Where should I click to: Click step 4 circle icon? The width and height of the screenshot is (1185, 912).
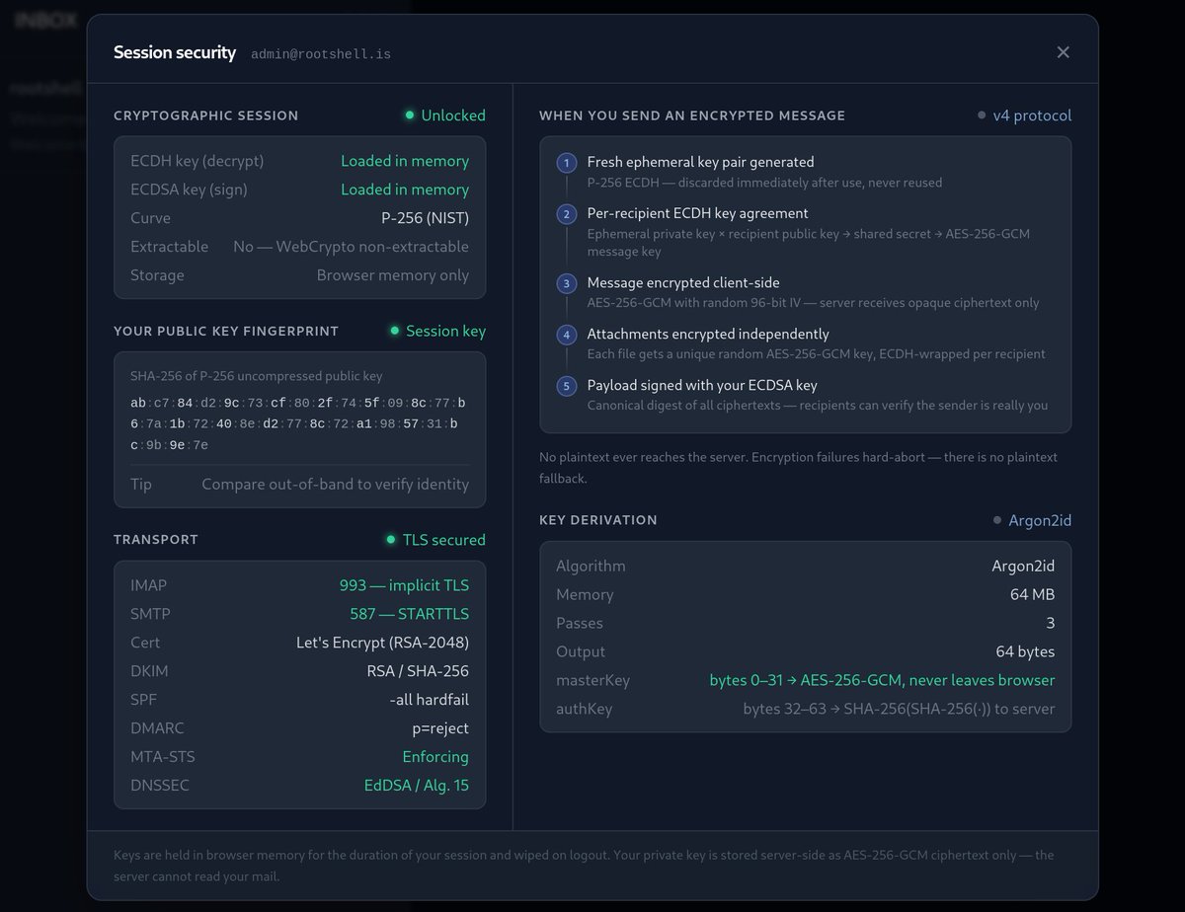567,335
